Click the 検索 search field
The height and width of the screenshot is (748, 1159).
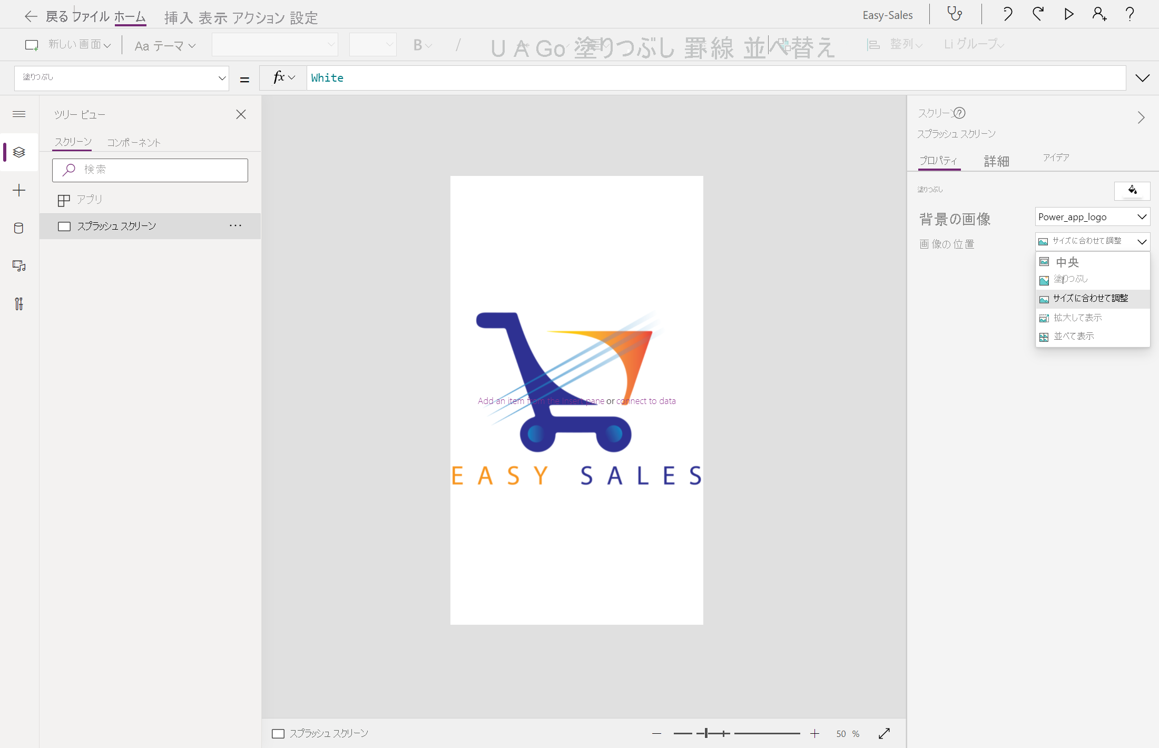(x=150, y=170)
